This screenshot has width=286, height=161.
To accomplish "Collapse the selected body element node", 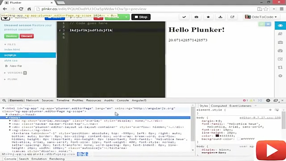I will pos(7,117).
